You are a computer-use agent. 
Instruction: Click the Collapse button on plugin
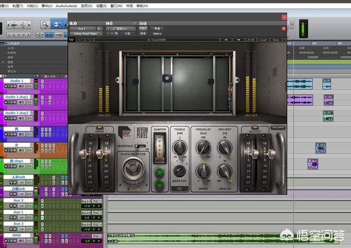278,127
